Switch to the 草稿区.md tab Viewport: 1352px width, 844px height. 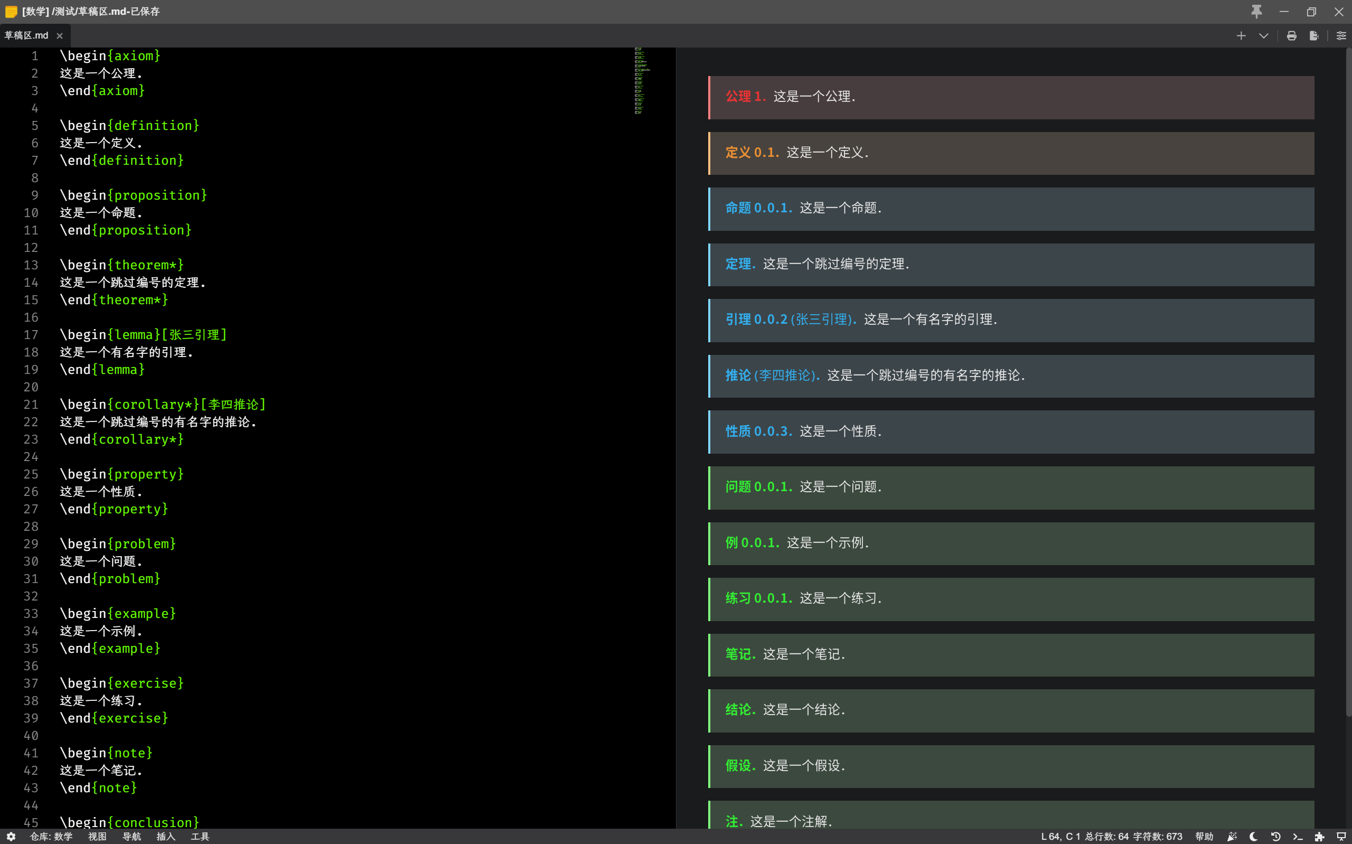pos(26,35)
